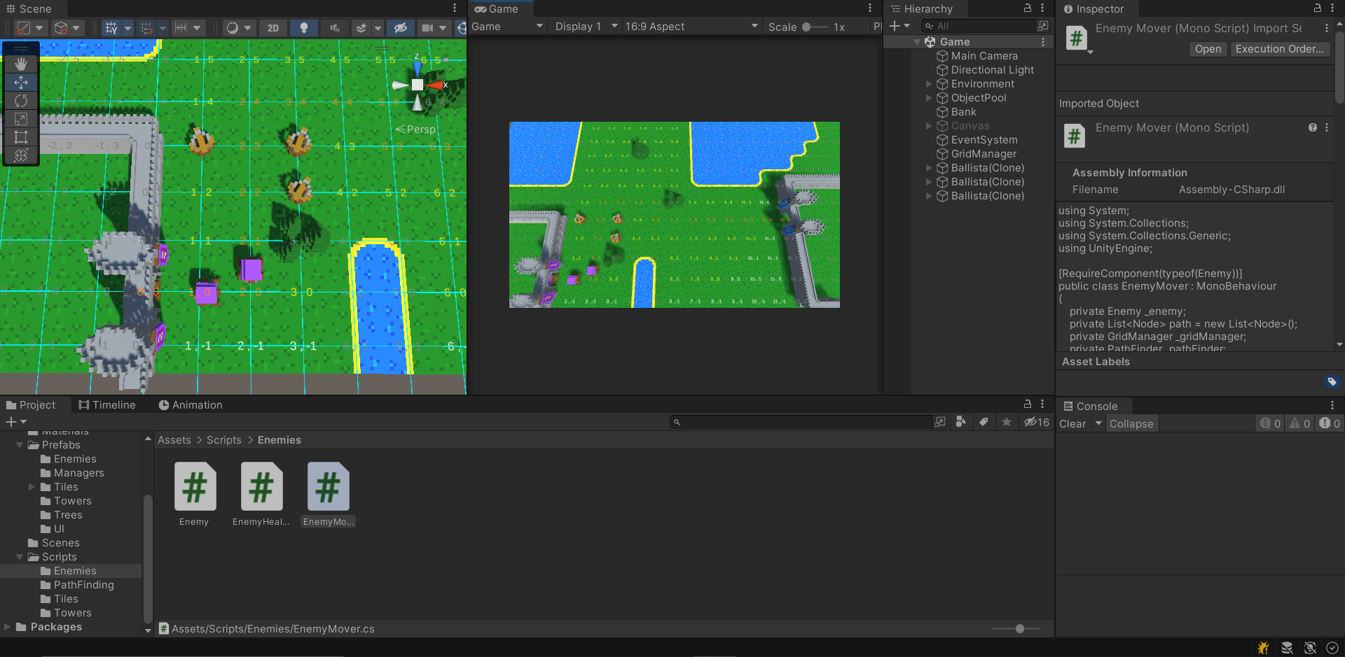Select Directional Light object

point(992,70)
